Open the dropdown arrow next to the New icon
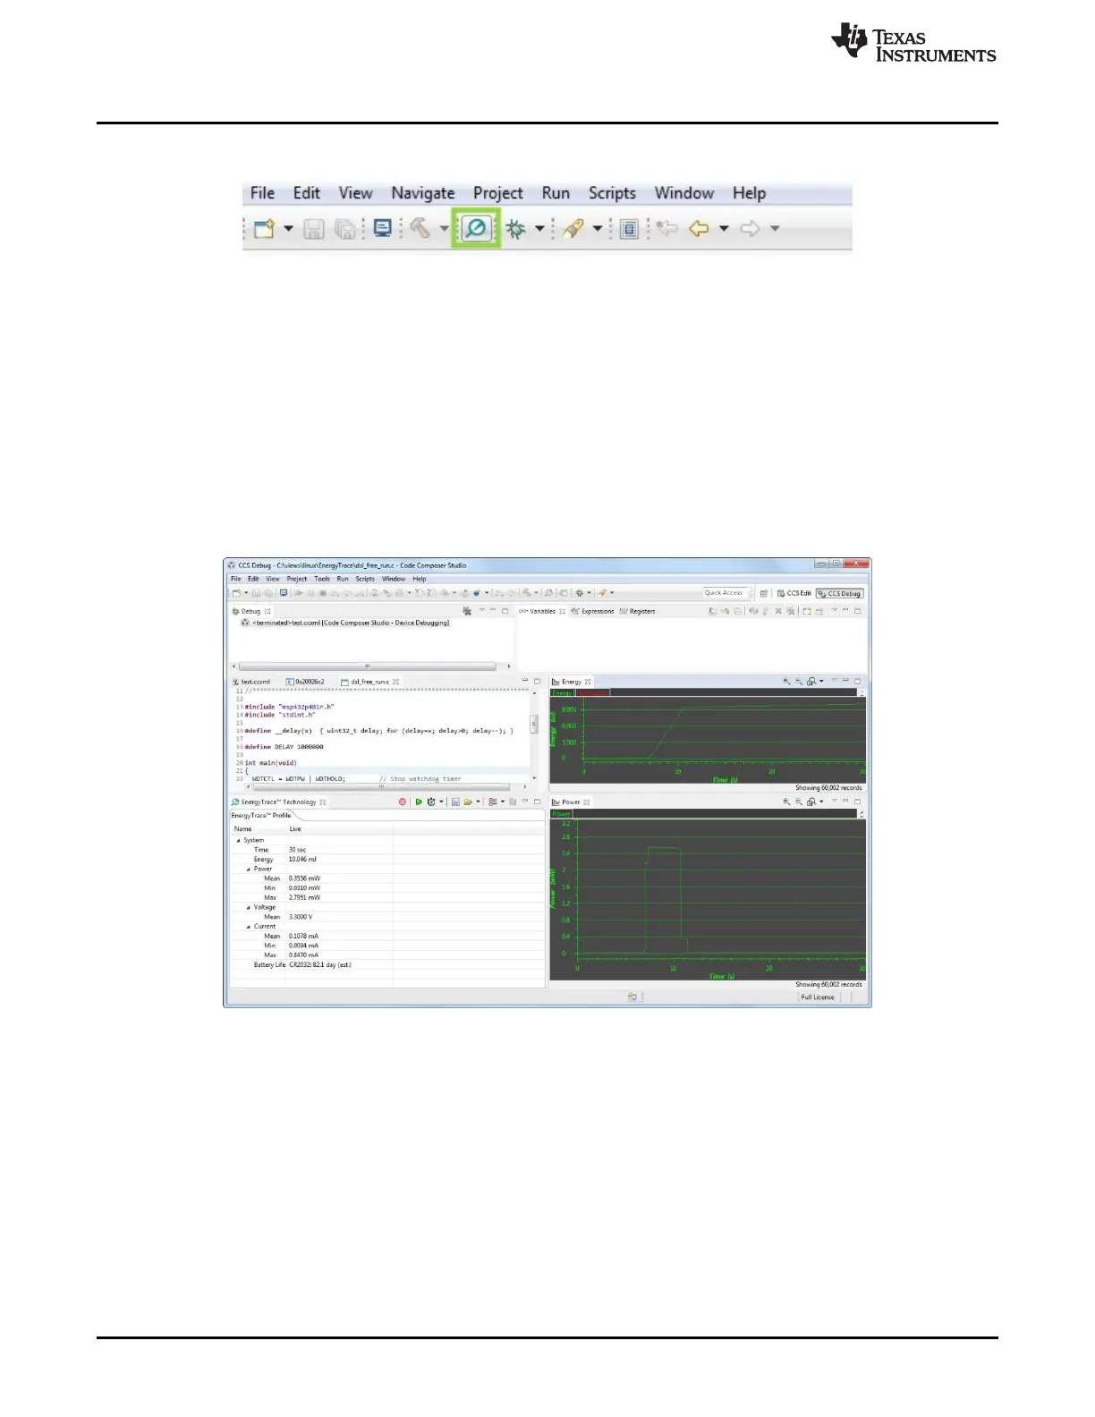This screenshot has height=1417, width=1095. pyautogui.click(x=288, y=229)
